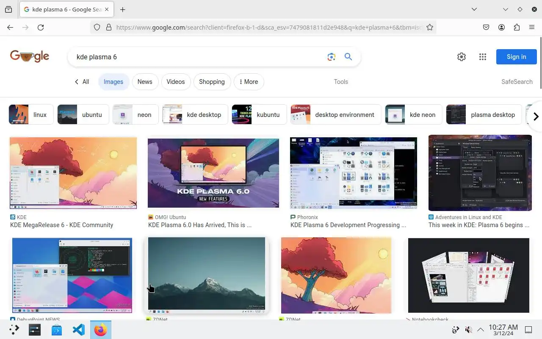The width and height of the screenshot is (542, 339).
Task: Select the kde desktop suggestion chip
Action: (x=195, y=114)
